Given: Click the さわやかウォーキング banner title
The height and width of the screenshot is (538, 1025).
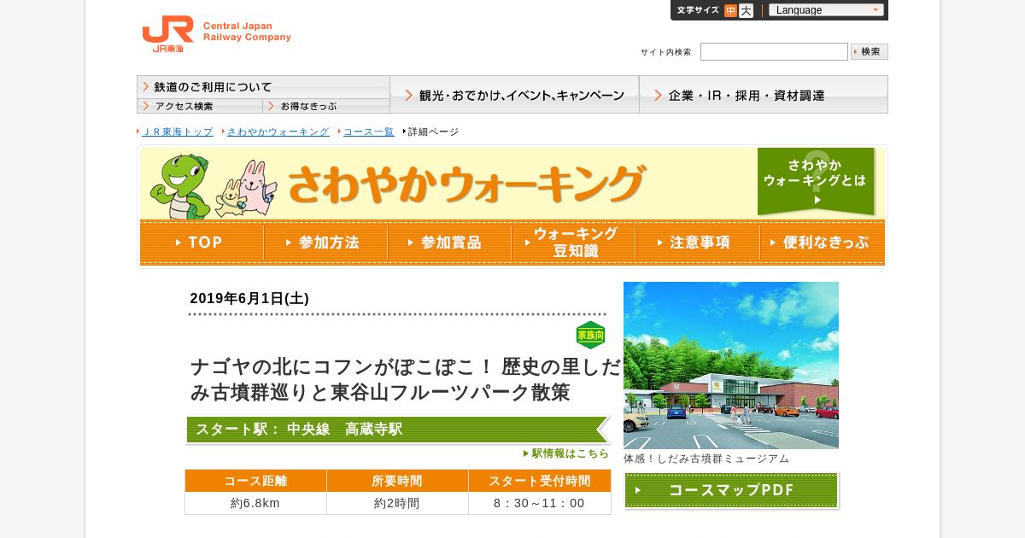Looking at the screenshot, I should [466, 184].
